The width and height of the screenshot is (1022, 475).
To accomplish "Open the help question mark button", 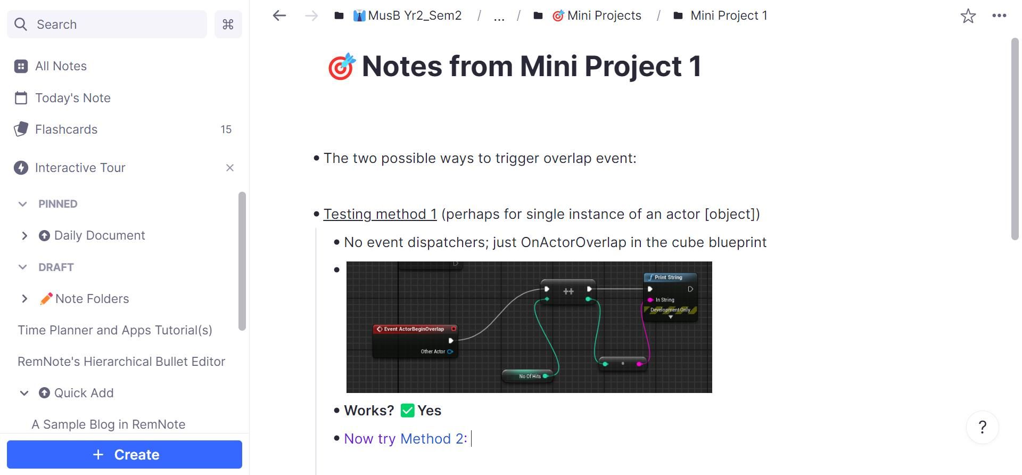I will coord(982,427).
